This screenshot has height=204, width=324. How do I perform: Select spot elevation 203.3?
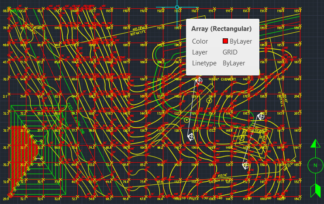[x=297, y=113]
